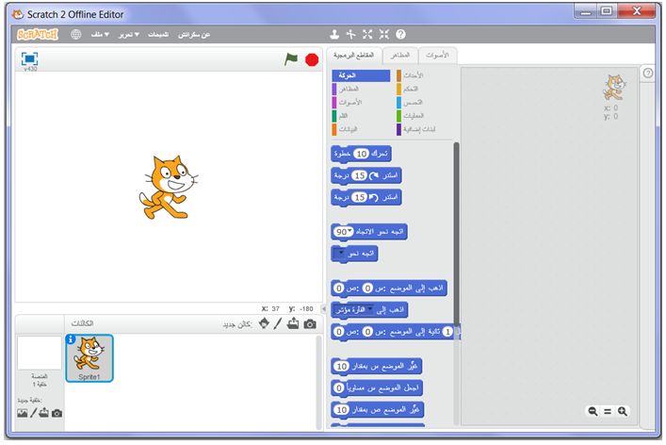The image size is (666, 445).
Task: Select the block help question mark tool
Action: click(400, 35)
